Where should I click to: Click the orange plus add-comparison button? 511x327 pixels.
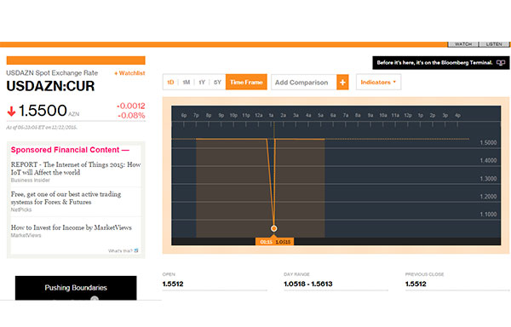click(342, 83)
